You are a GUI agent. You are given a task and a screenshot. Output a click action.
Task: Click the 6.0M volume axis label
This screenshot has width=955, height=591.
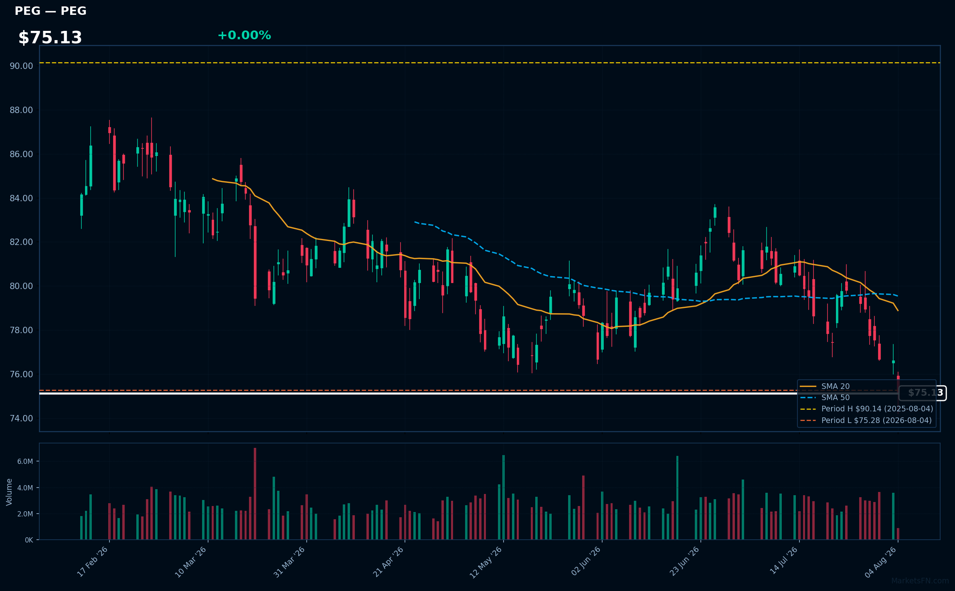coord(25,461)
